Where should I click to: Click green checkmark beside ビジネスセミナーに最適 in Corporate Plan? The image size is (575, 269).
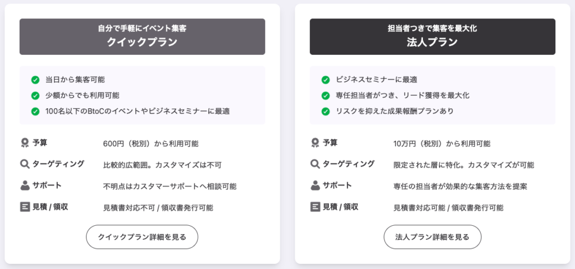click(x=326, y=80)
